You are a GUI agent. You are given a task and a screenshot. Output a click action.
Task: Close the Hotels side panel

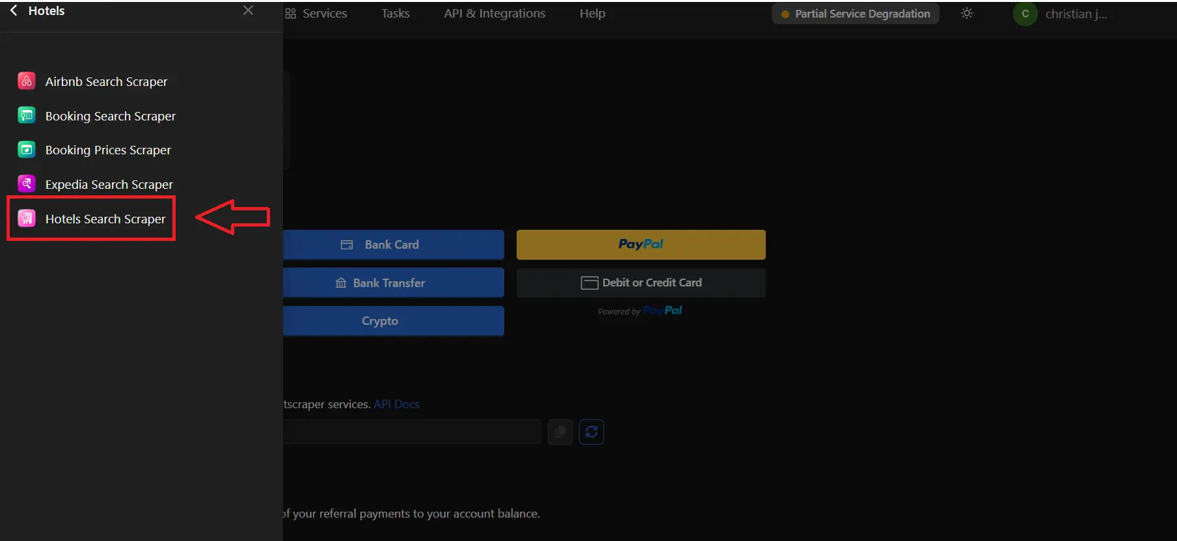pos(248,10)
